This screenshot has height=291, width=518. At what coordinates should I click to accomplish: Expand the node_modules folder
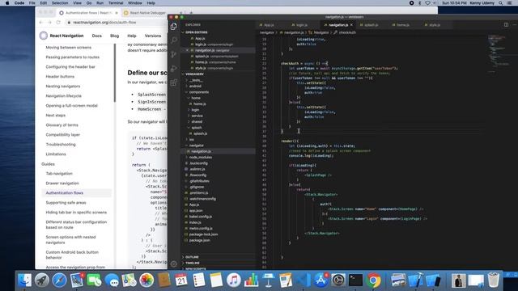point(201,158)
